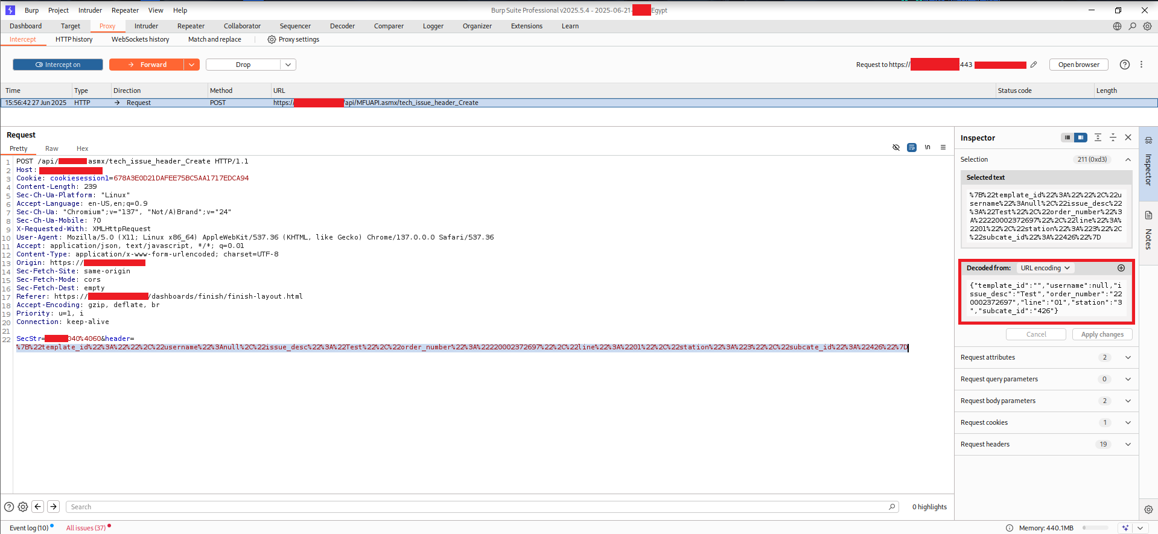The height and width of the screenshot is (534, 1158).
Task: Open the Forward button dropdown arrow
Action: pos(192,65)
